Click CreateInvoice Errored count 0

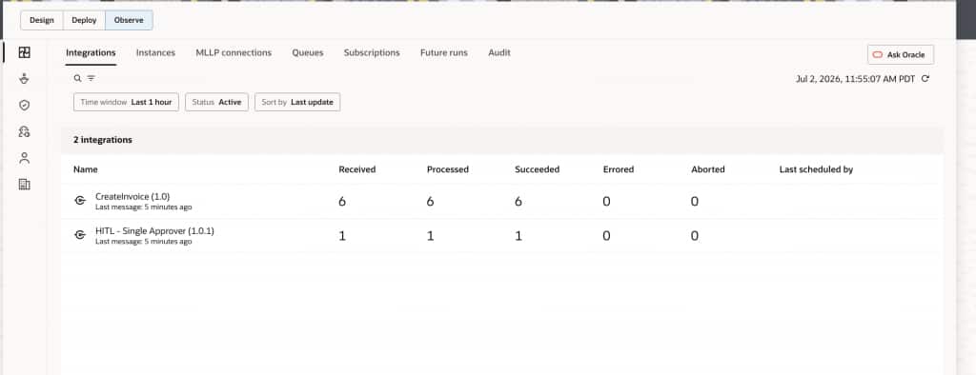[606, 202]
